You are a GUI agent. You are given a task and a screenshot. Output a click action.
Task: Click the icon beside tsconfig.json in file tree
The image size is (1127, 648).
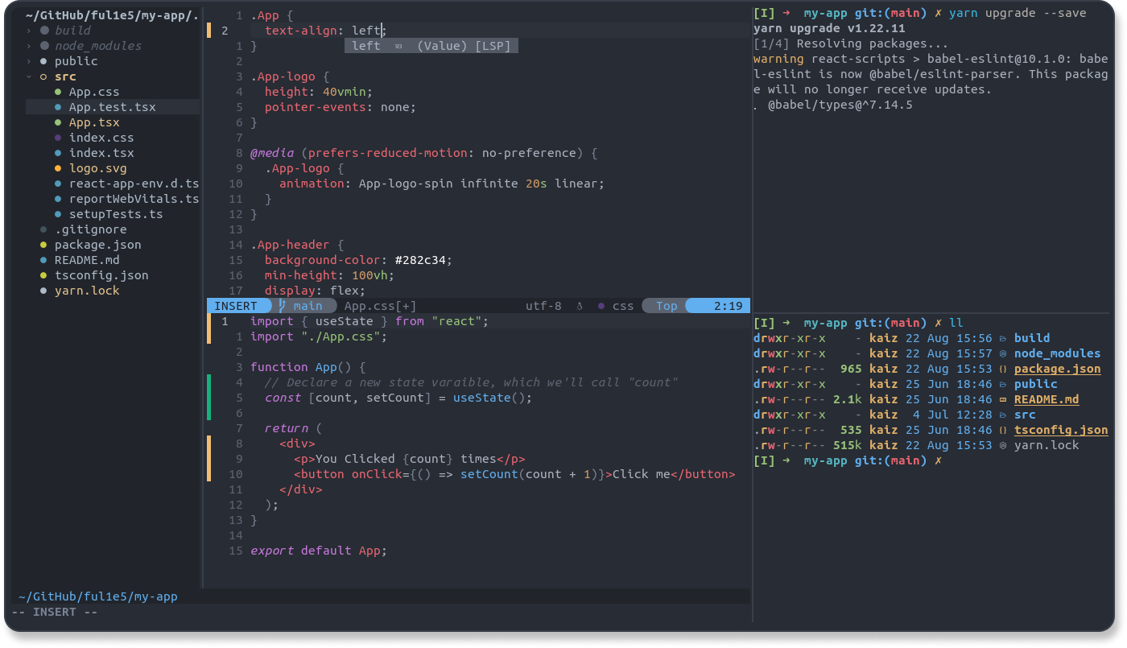[x=43, y=275]
